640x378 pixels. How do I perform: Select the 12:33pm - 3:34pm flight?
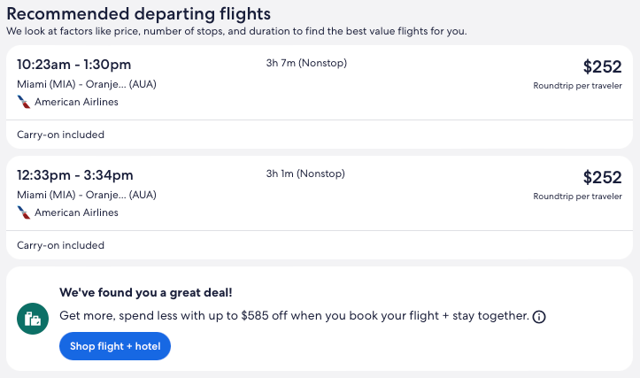pos(75,174)
